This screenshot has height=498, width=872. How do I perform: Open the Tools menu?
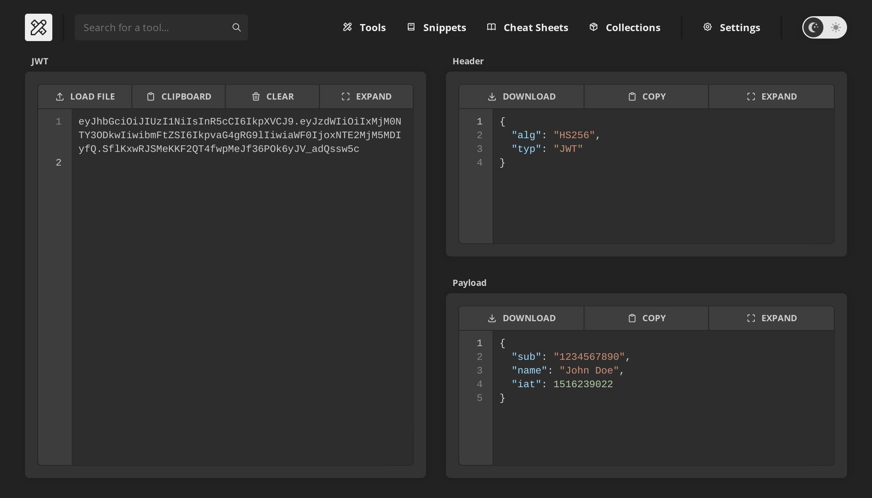click(364, 27)
